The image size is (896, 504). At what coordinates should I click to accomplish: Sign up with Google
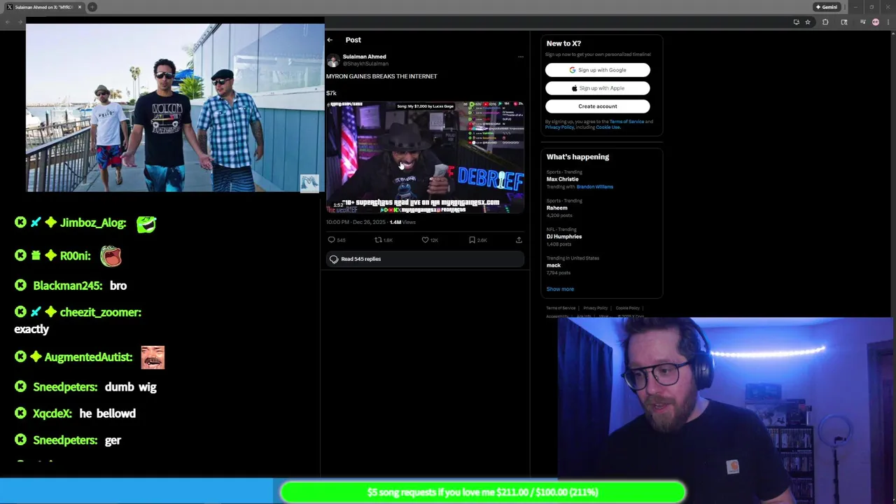point(598,70)
